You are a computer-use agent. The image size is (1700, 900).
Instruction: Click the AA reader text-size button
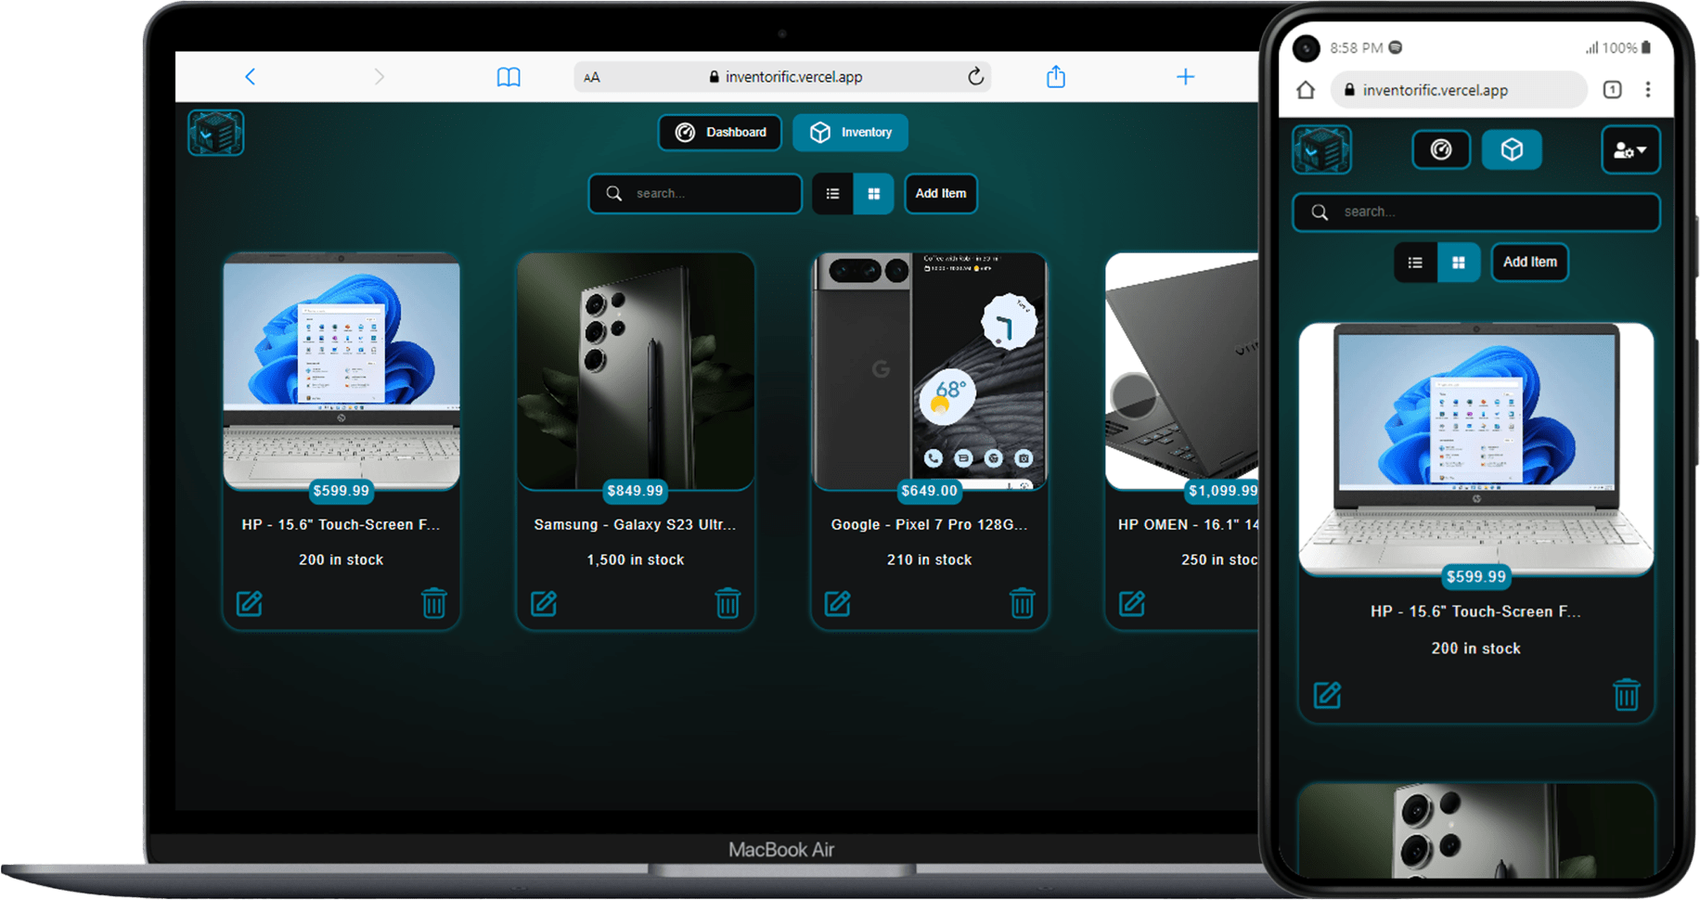pos(592,78)
